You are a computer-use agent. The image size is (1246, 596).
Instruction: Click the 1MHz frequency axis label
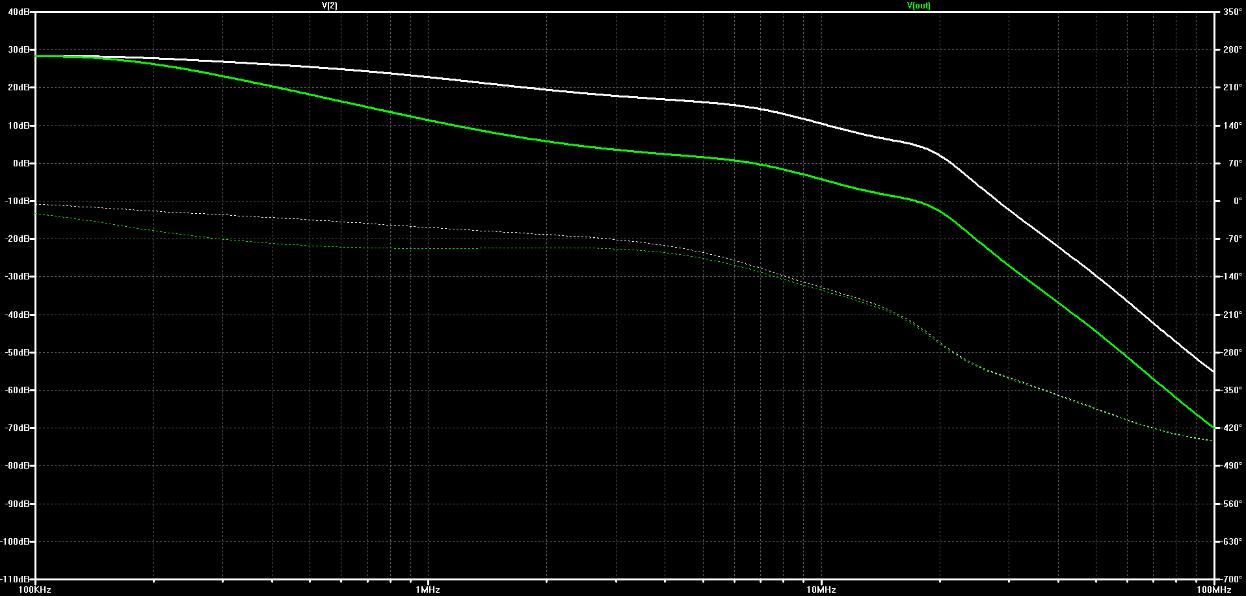[428, 590]
